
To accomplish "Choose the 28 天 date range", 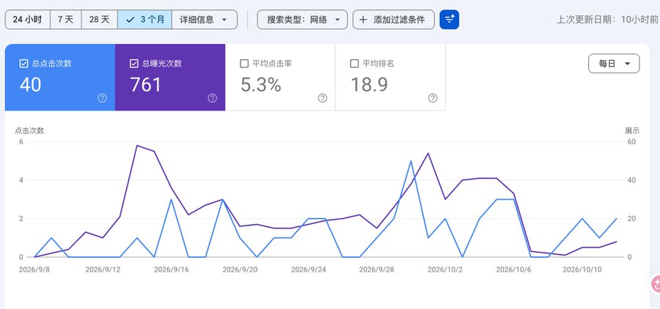I will 99,19.
